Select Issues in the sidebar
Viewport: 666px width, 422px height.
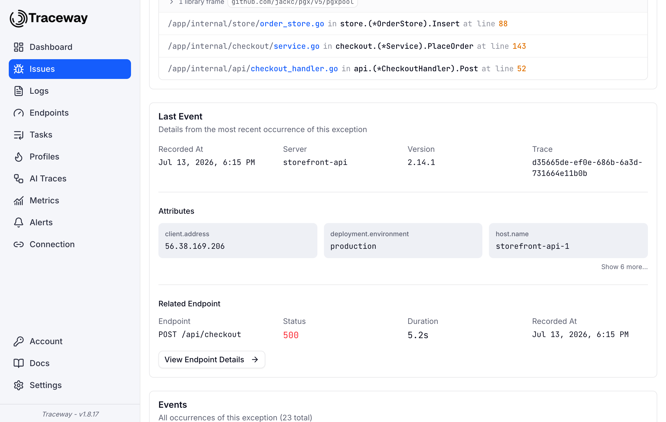pyautogui.click(x=70, y=69)
